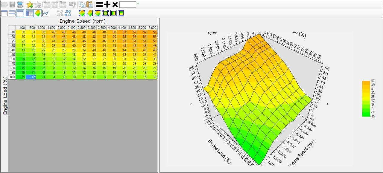Decrease decimal places with greyed icon

click(60, 13)
